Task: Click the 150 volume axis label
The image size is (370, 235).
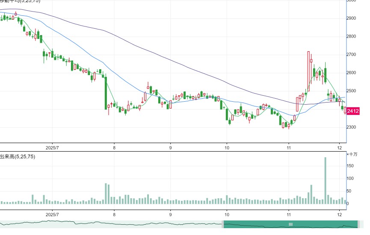Action: pos(350,166)
